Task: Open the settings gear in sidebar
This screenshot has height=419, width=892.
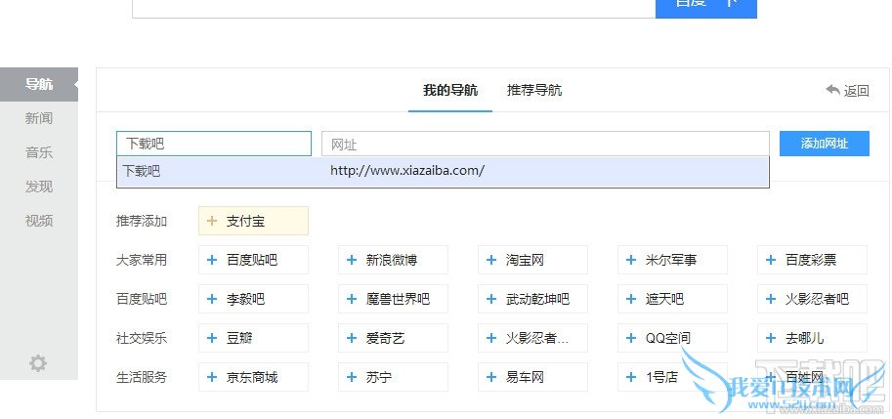Action: [38, 362]
